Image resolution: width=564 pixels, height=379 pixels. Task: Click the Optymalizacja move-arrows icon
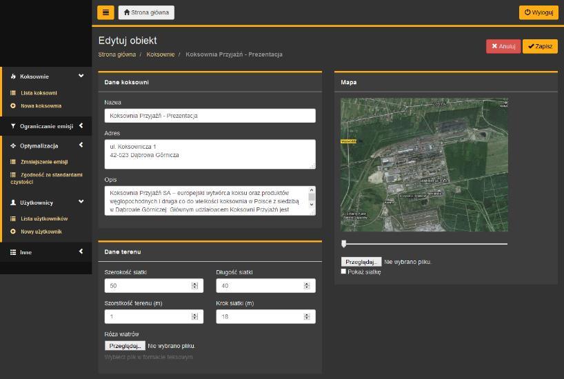[13, 145]
